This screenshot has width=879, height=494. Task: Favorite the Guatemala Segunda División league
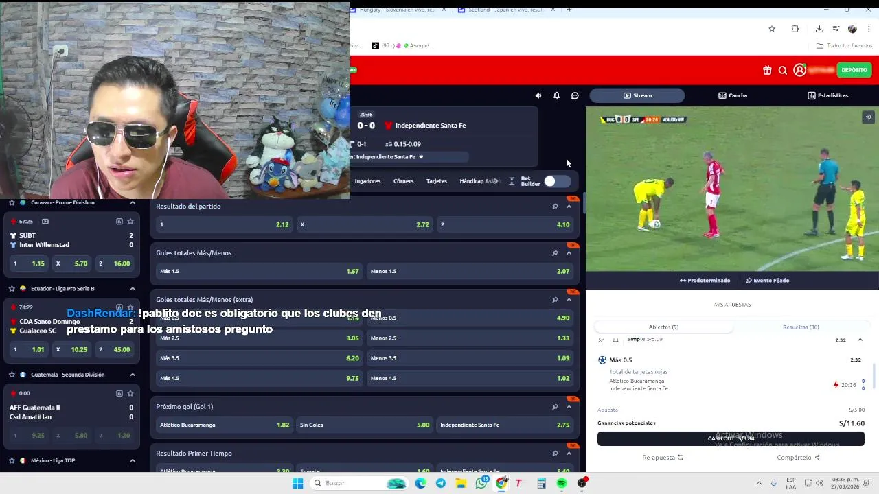click(12, 375)
